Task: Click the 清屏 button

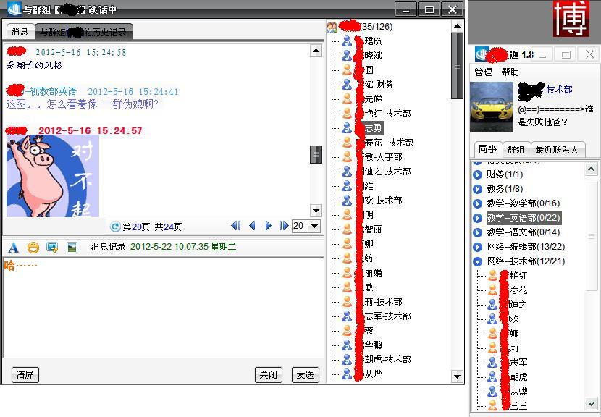Action: (25, 375)
